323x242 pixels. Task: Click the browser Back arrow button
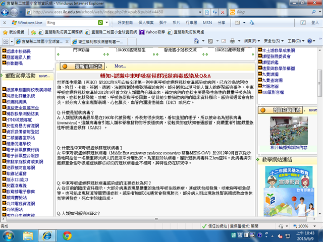(x=5, y=12)
